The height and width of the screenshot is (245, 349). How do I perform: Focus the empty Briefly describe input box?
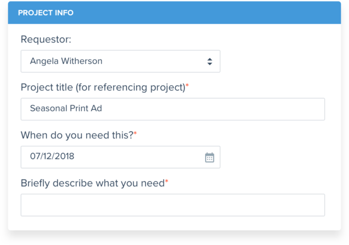pyautogui.click(x=173, y=205)
